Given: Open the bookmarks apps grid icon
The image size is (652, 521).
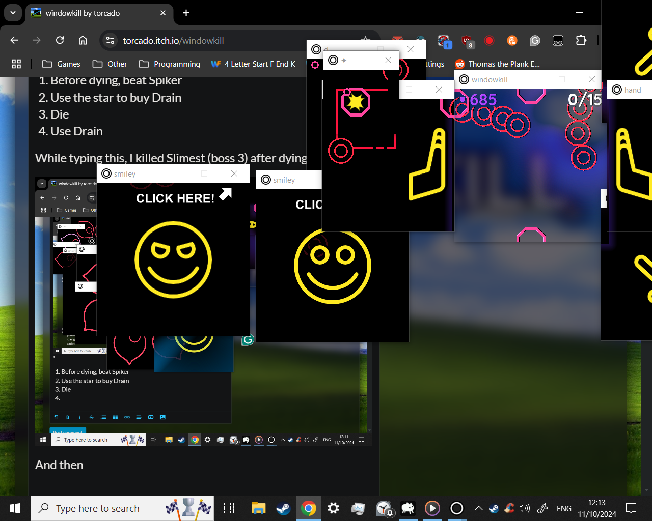Looking at the screenshot, I should pyautogui.click(x=16, y=64).
